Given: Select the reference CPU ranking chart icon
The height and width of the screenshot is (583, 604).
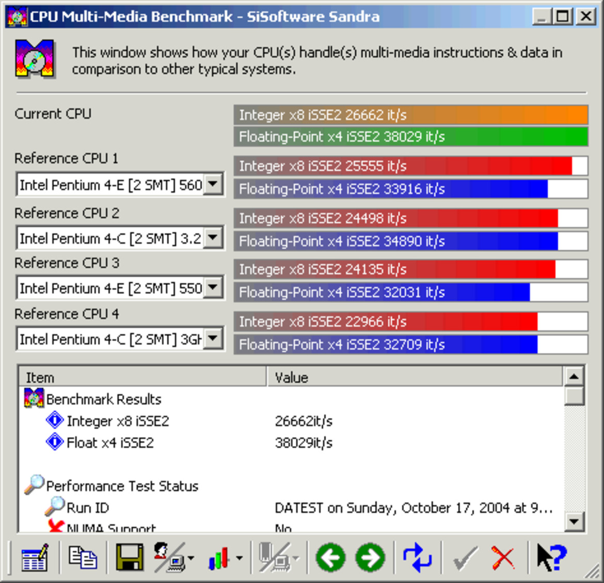Looking at the screenshot, I should (217, 557).
